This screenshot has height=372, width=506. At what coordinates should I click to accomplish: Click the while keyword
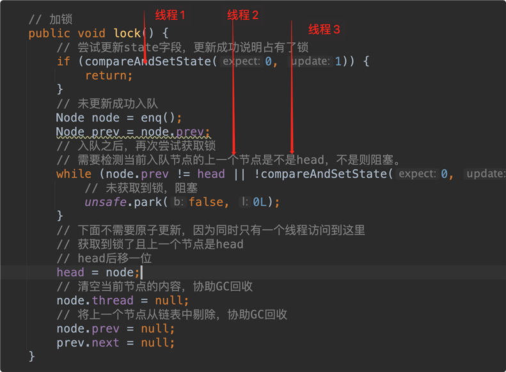74,174
